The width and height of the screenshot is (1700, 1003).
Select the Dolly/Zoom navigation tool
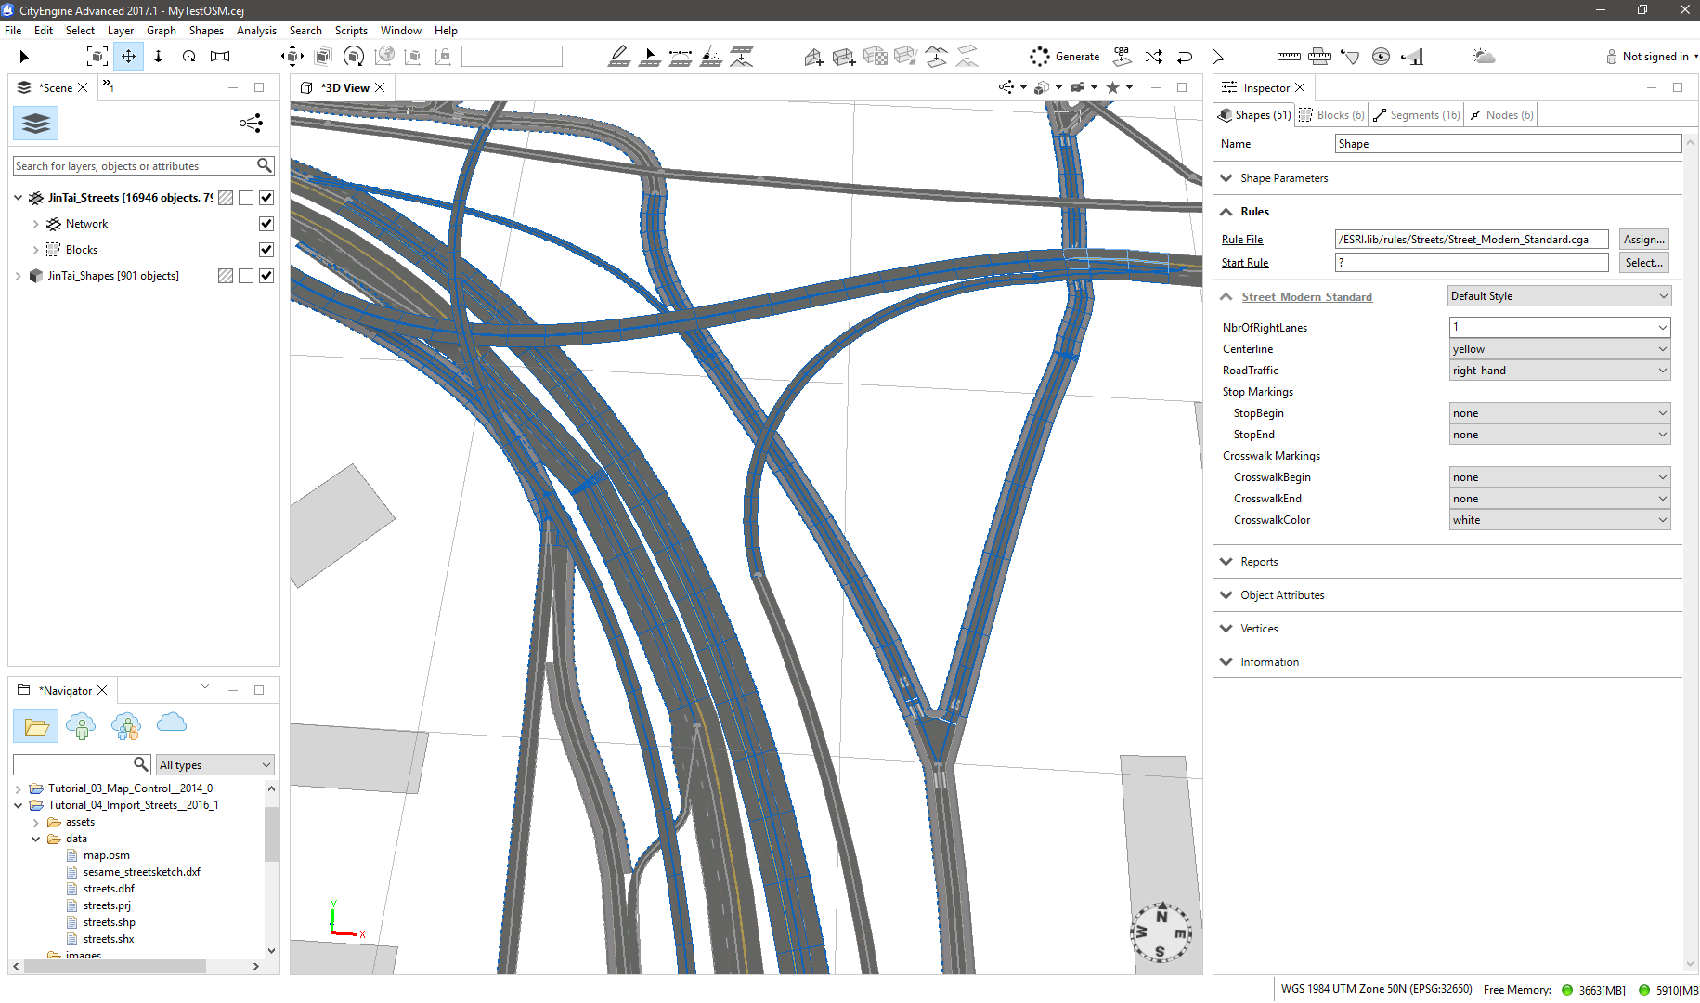[159, 57]
